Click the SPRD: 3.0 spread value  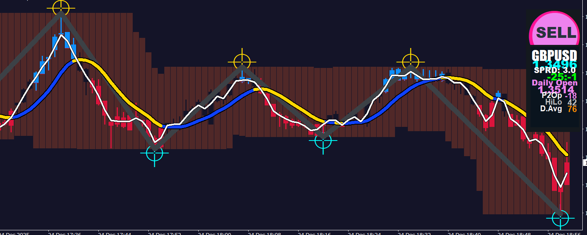point(554,70)
